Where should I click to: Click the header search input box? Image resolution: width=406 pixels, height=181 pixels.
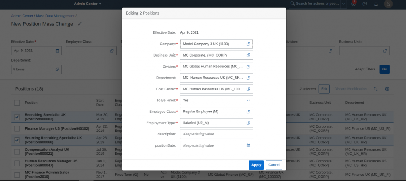[x=318, y=4]
